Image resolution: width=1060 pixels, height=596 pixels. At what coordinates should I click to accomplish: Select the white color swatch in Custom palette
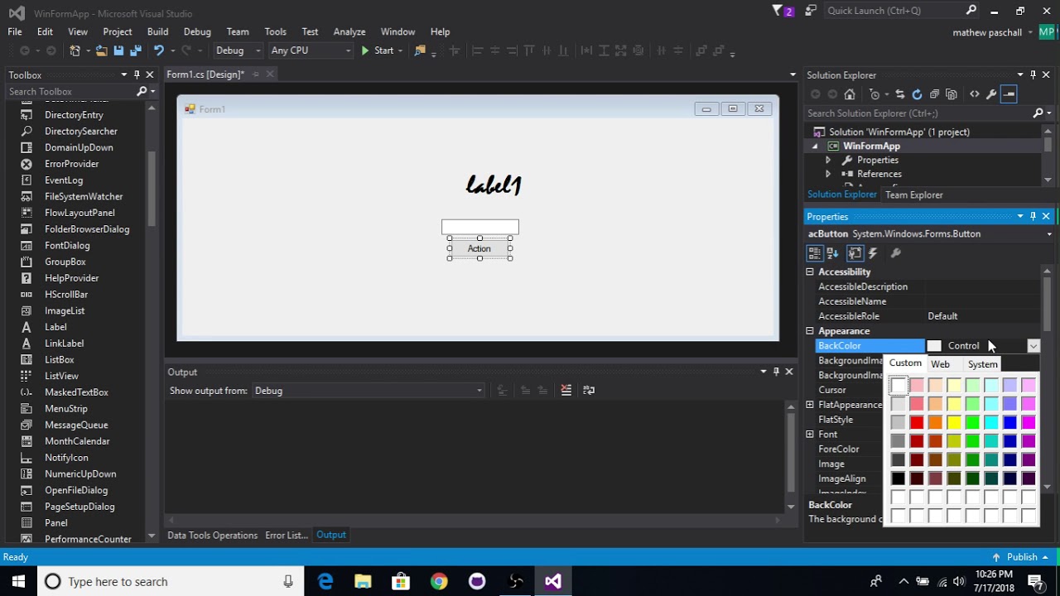tap(899, 385)
